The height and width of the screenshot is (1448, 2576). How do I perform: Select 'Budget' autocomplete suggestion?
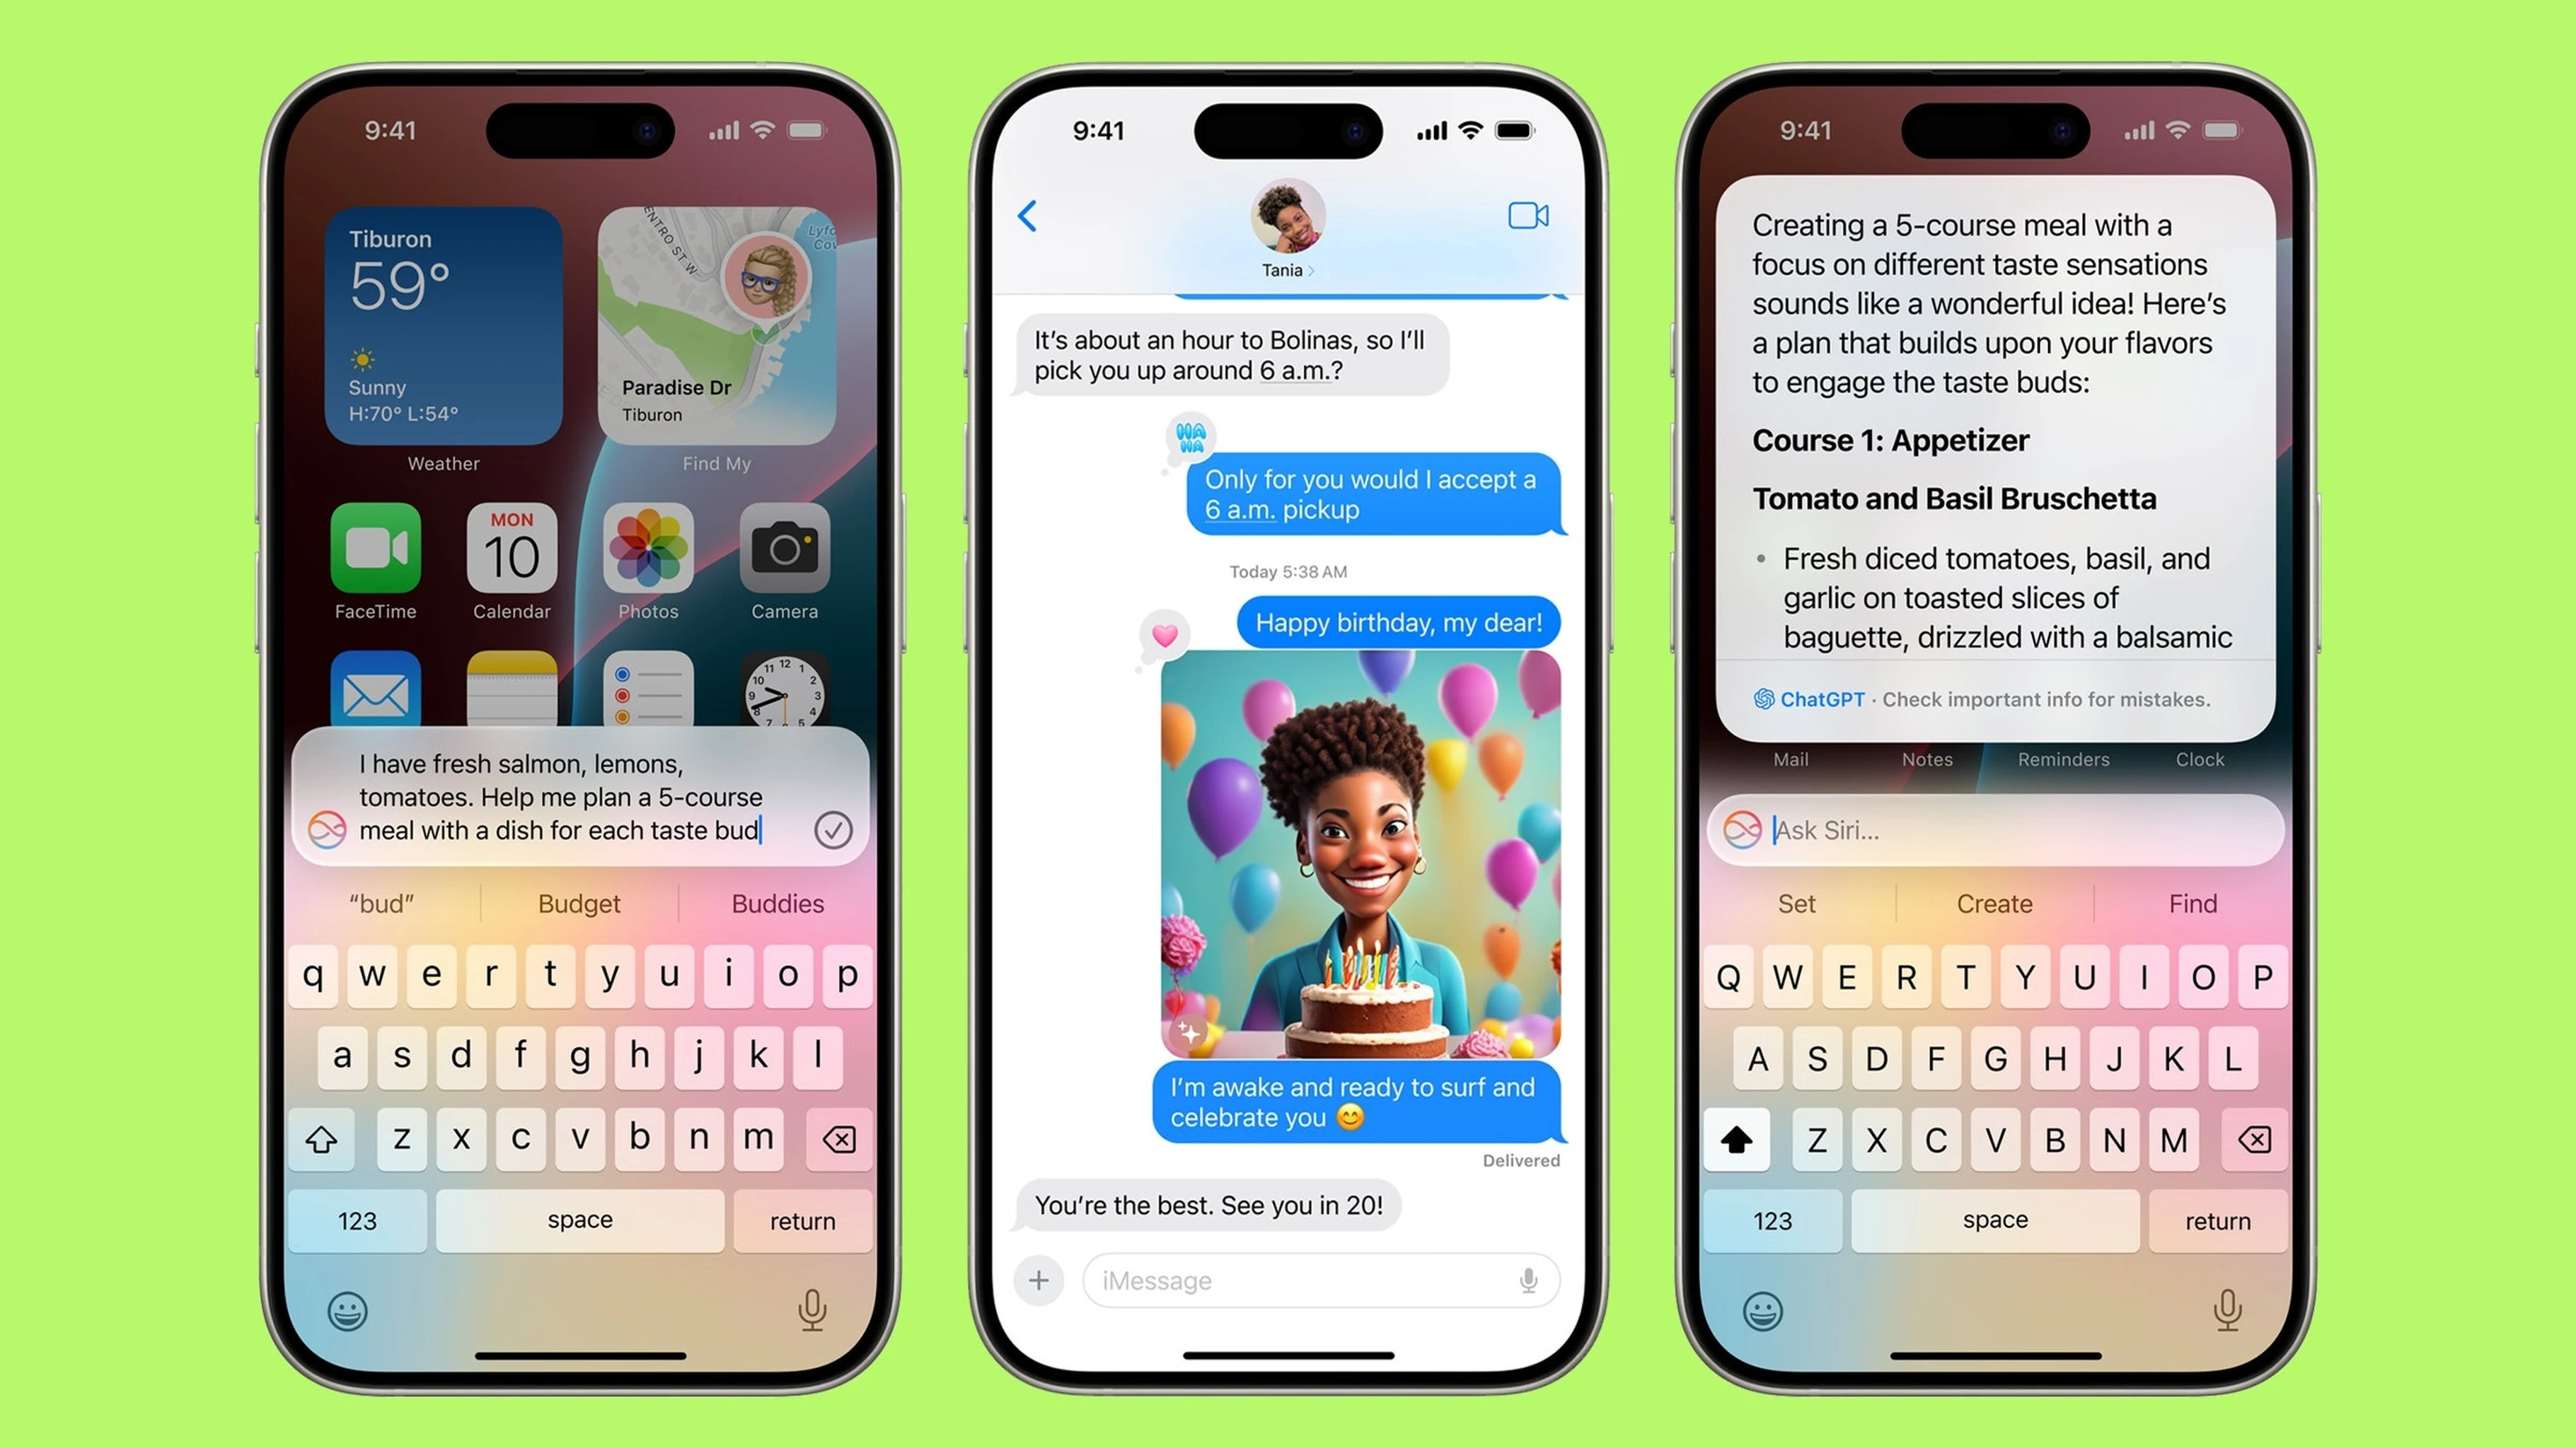click(x=580, y=904)
